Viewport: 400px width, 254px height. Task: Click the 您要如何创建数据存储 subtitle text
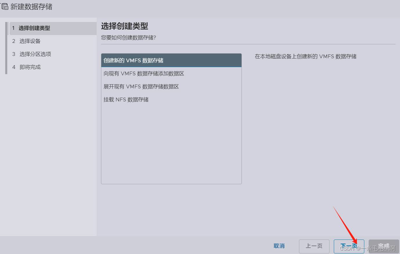click(x=129, y=38)
